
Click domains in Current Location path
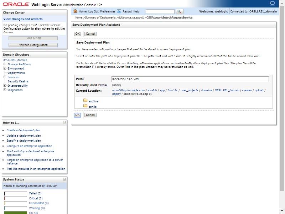(207, 91)
